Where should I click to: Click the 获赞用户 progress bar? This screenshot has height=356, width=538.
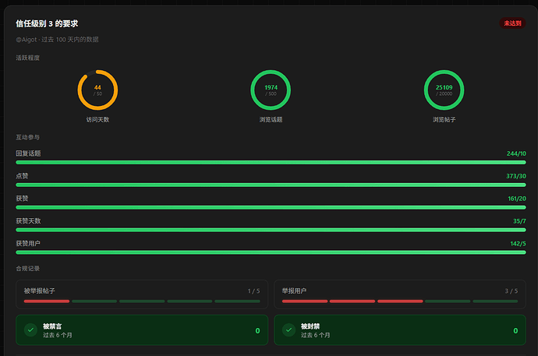click(271, 252)
